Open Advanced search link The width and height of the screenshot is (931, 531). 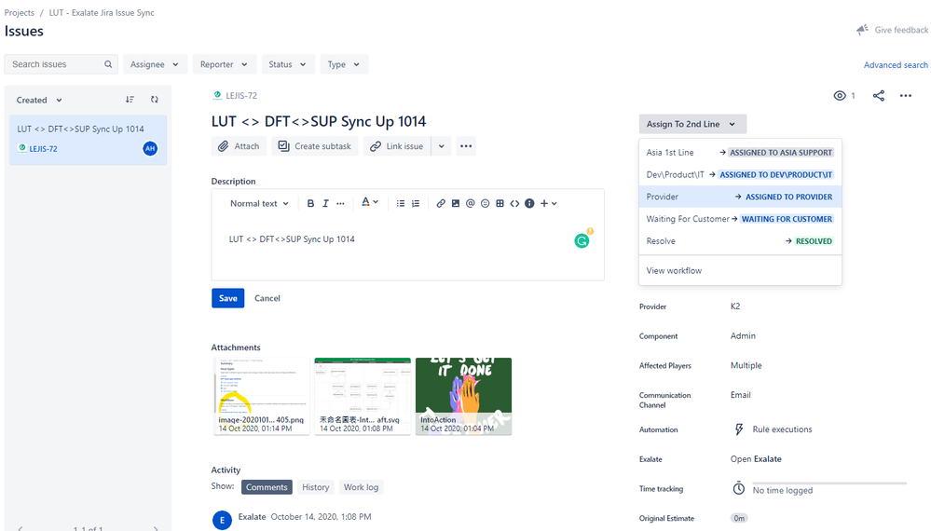(x=896, y=64)
